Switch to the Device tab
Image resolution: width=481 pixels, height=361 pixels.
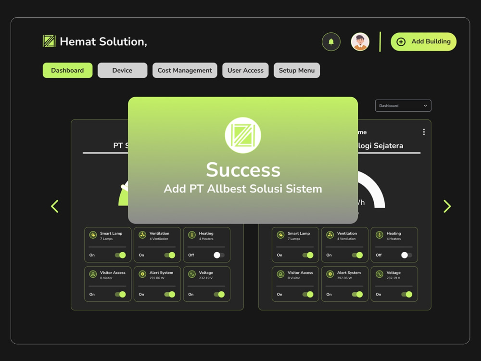(x=122, y=70)
